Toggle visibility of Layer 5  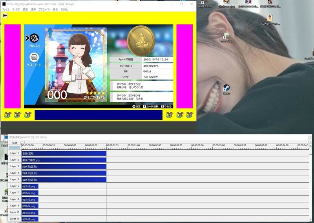(15, 179)
